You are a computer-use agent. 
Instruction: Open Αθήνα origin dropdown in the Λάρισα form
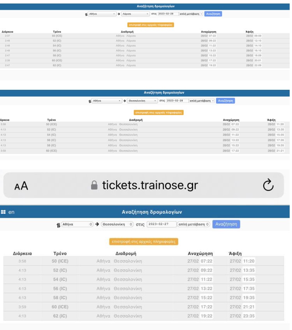tap(102, 14)
